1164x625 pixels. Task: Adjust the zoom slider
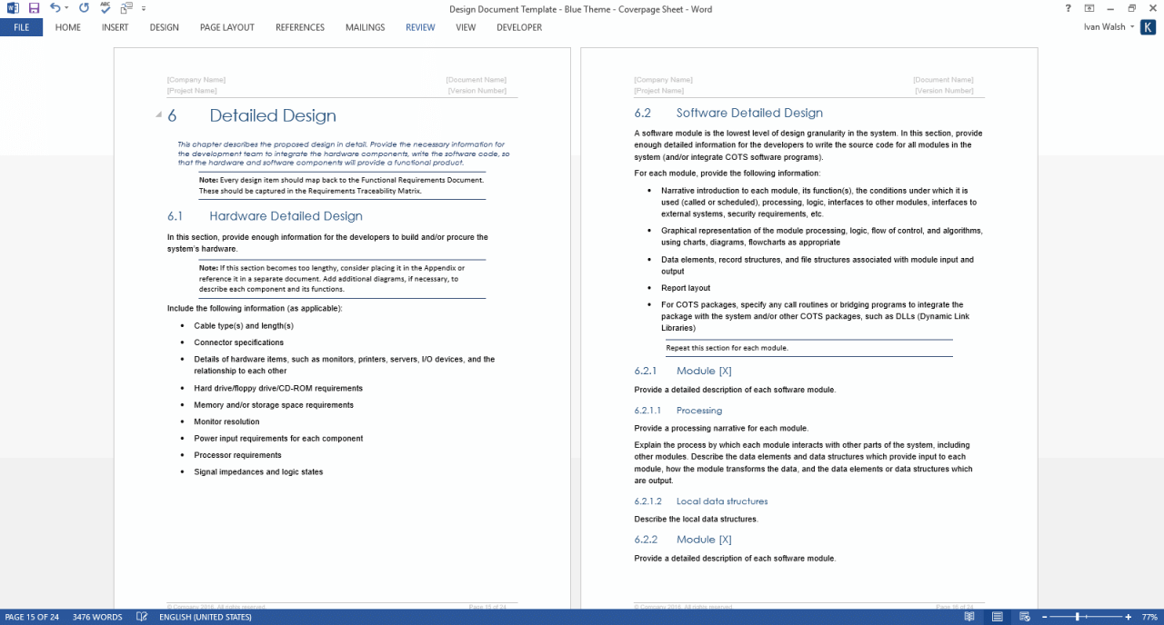click(x=1078, y=616)
